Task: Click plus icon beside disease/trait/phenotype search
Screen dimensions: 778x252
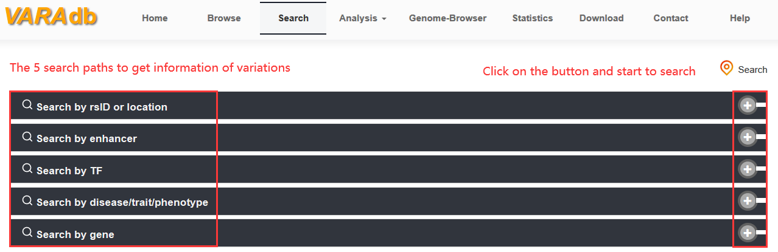Action: pos(747,200)
